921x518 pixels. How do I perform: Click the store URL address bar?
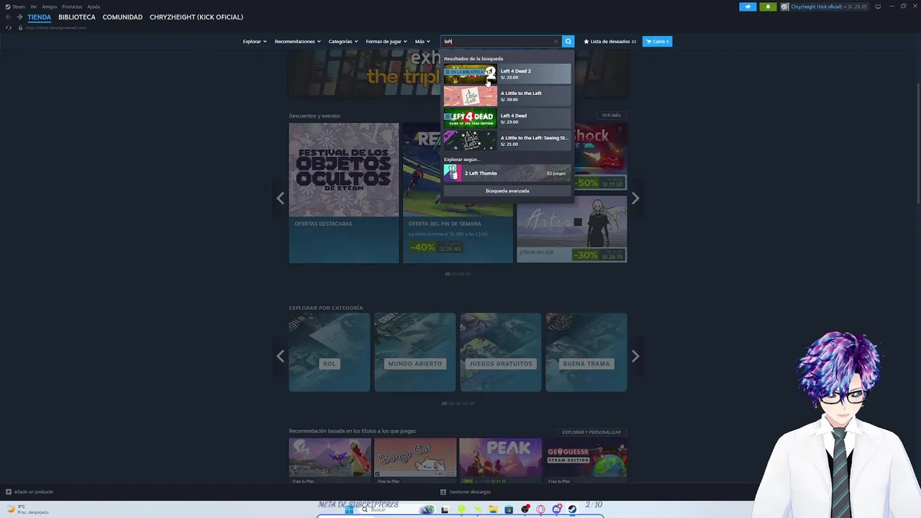pos(56,27)
